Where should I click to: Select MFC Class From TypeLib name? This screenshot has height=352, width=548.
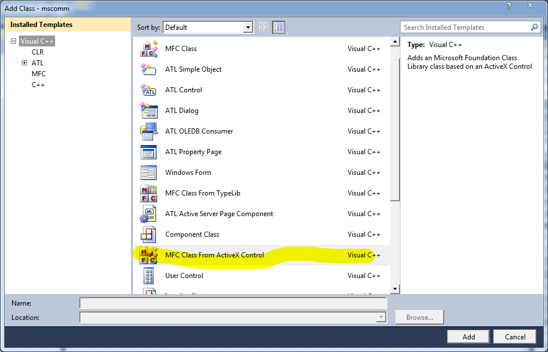[x=203, y=193]
